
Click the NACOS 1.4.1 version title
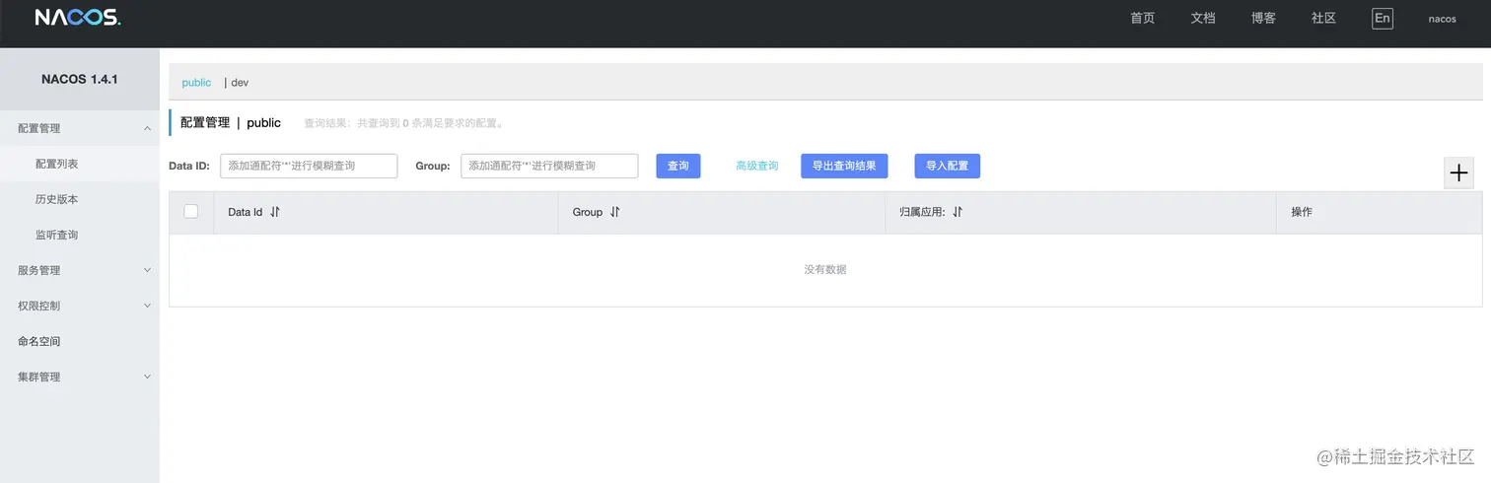pos(80,79)
